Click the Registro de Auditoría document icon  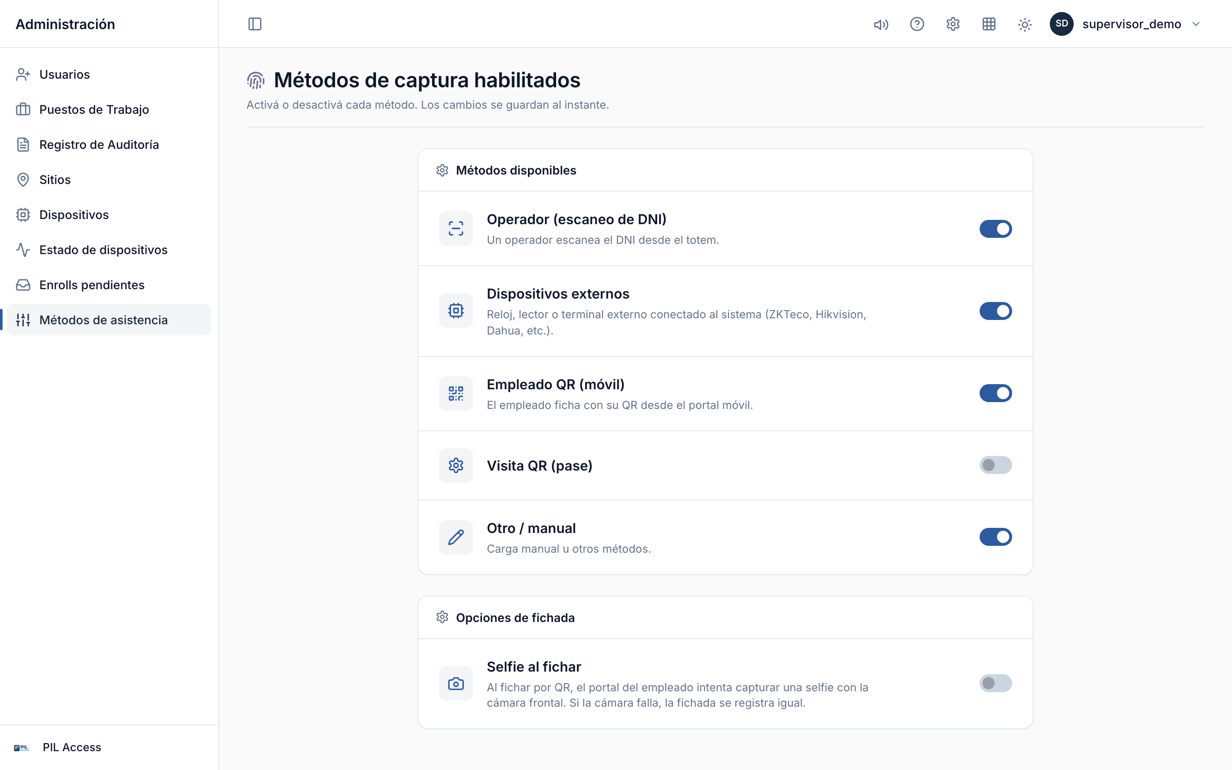23,145
